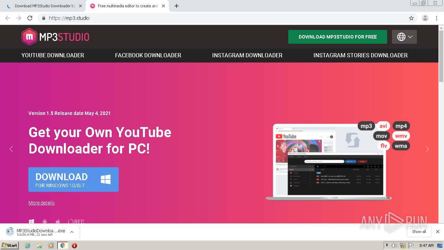Click the Get your Own YouTube Downloader heading

100,140
